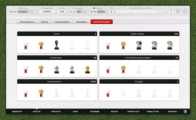Click the silver star medal under Torjäger
196x120 pixels.
[108, 93]
